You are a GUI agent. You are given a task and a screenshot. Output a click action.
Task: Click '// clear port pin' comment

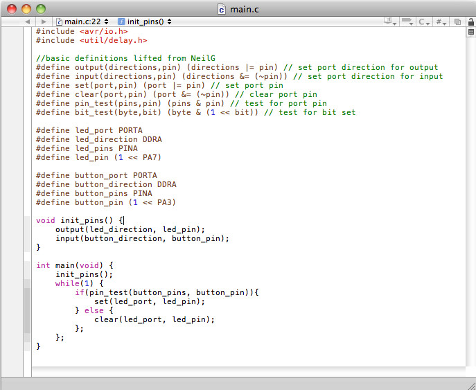click(276, 94)
